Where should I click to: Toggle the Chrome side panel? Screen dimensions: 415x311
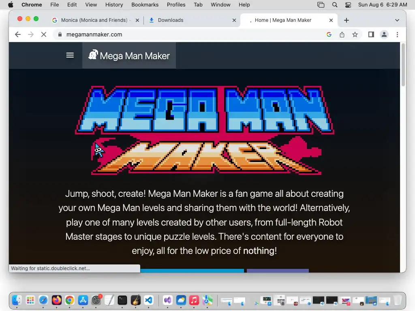click(x=371, y=34)
